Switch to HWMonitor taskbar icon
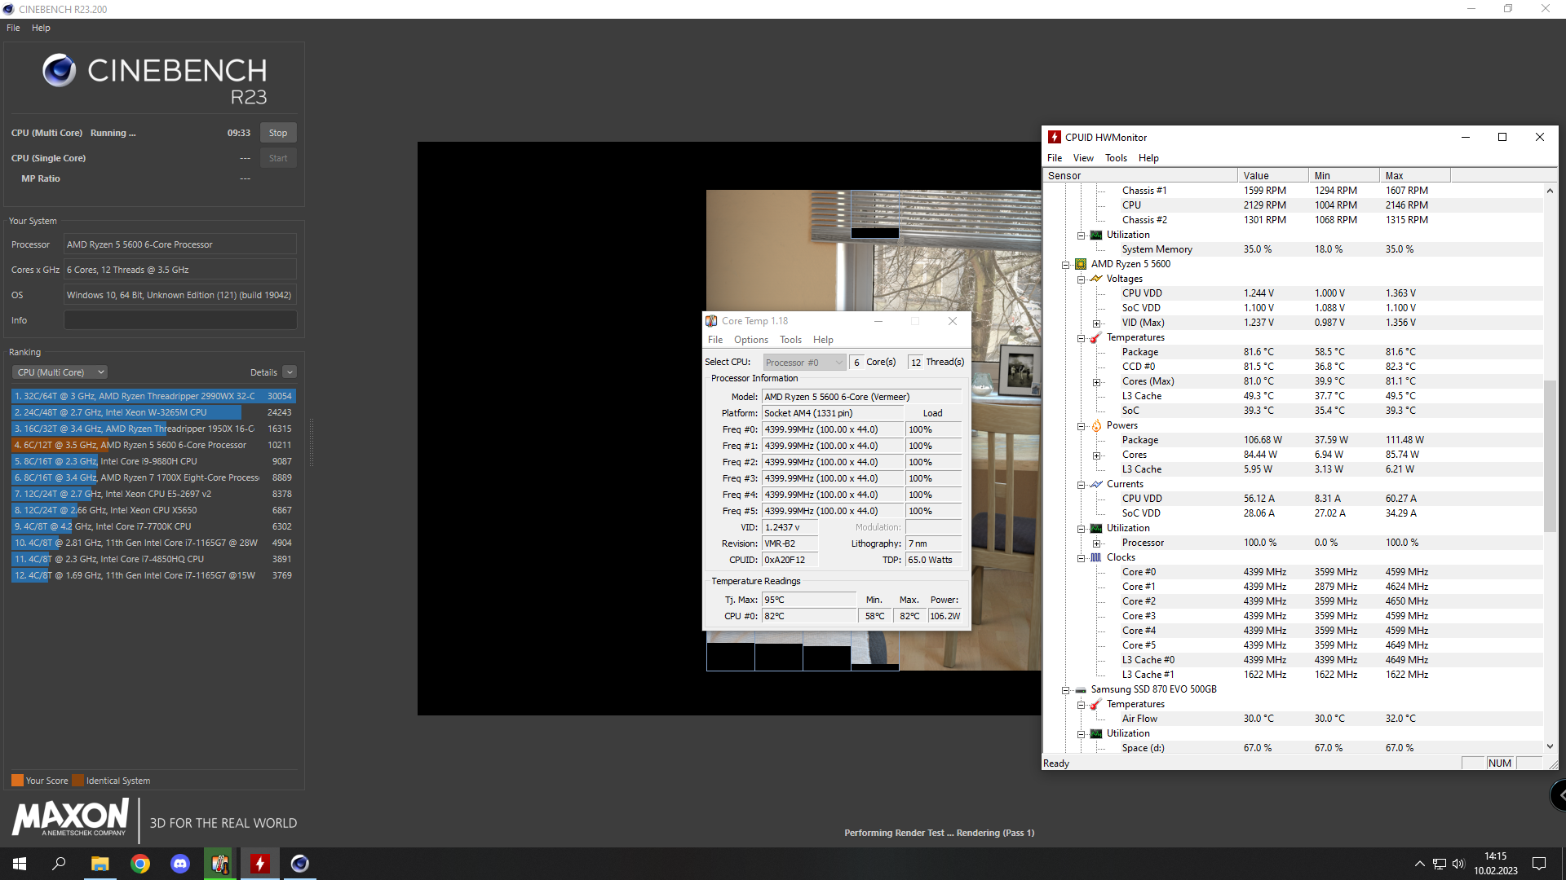1566x880 pixels. click(x=260, y=864)
